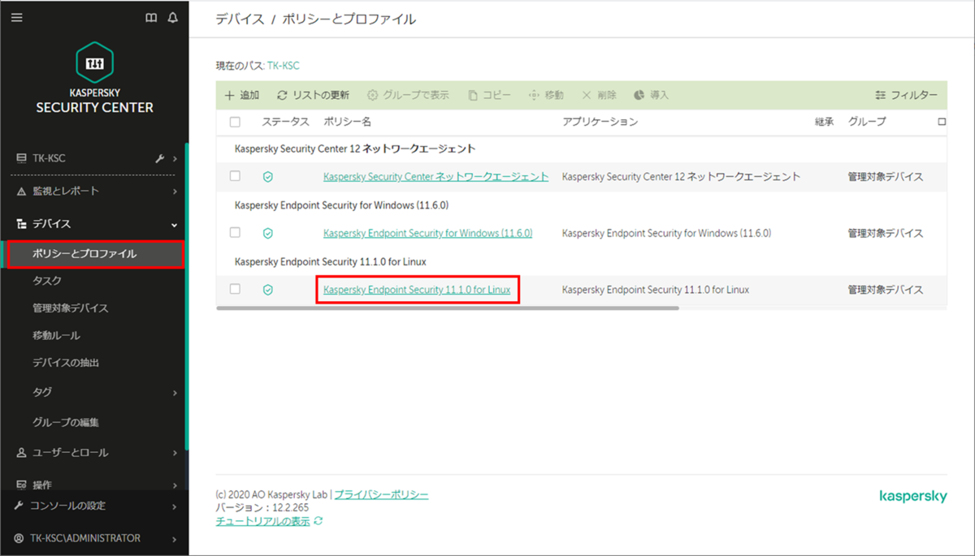Sort by ポリシー名 column header
Viewport: 975px width, 556px height.
click(347, 122)
